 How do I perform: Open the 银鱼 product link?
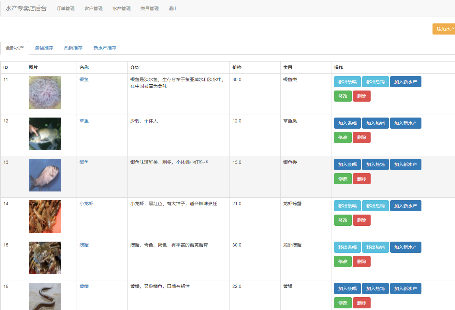click(84, 79)
